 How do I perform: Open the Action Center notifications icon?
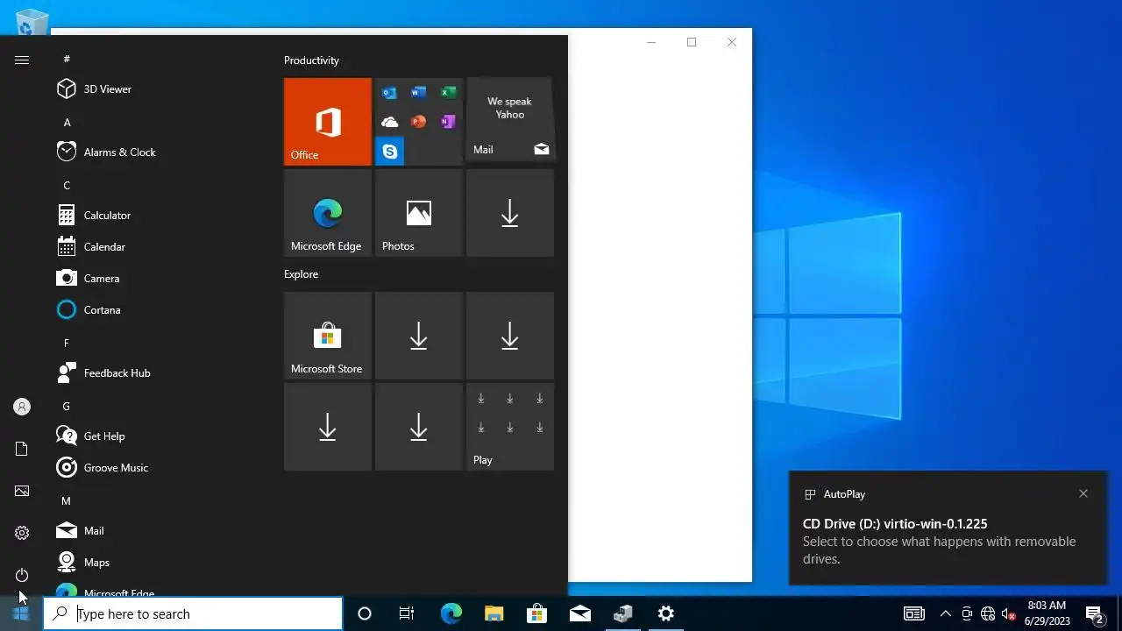point(1094,613)
